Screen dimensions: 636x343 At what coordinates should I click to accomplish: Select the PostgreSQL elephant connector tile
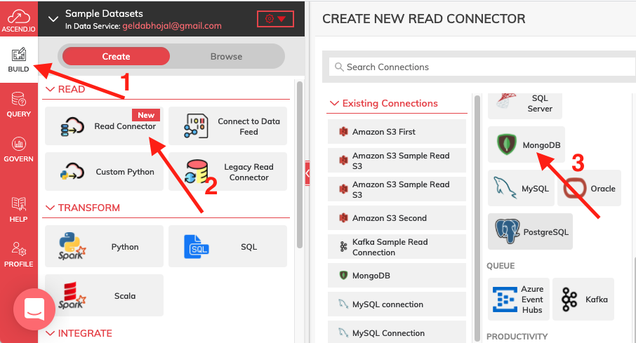(530, 231)
